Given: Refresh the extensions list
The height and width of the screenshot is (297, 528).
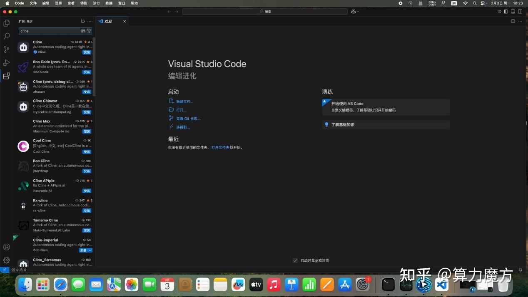Looking at the screenshot, I should (82, 21).
